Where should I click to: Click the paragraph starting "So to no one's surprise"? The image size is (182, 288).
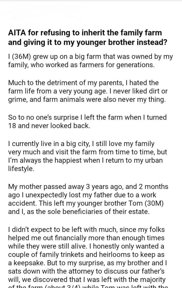click(87, 121)
